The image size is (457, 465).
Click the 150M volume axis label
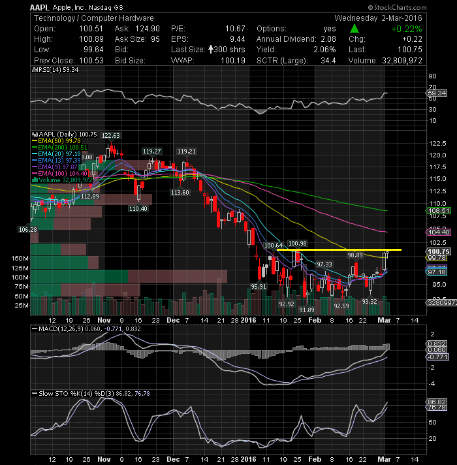coord(20,259)
